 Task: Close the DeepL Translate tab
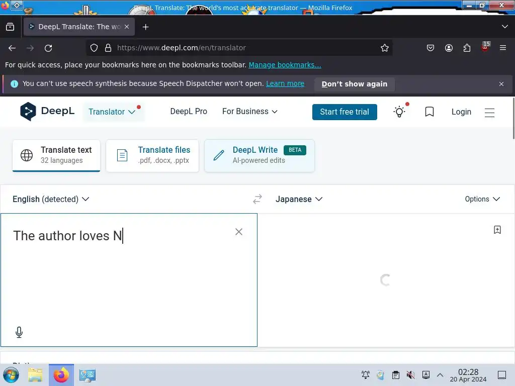[x=127, y=27]
